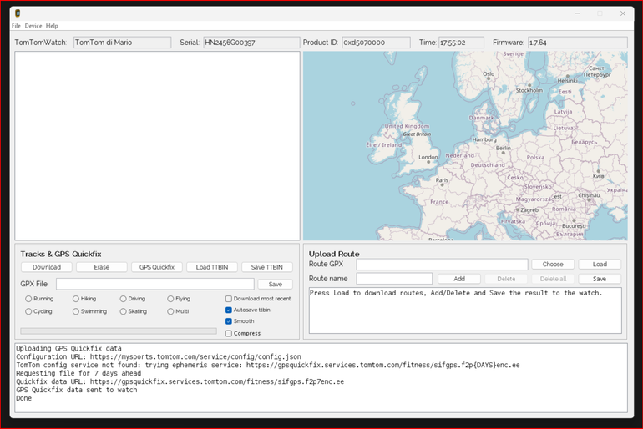The width and height of the screenshot is (643, 429).
Task: Click Paris on the map
Action: point(442,180)
